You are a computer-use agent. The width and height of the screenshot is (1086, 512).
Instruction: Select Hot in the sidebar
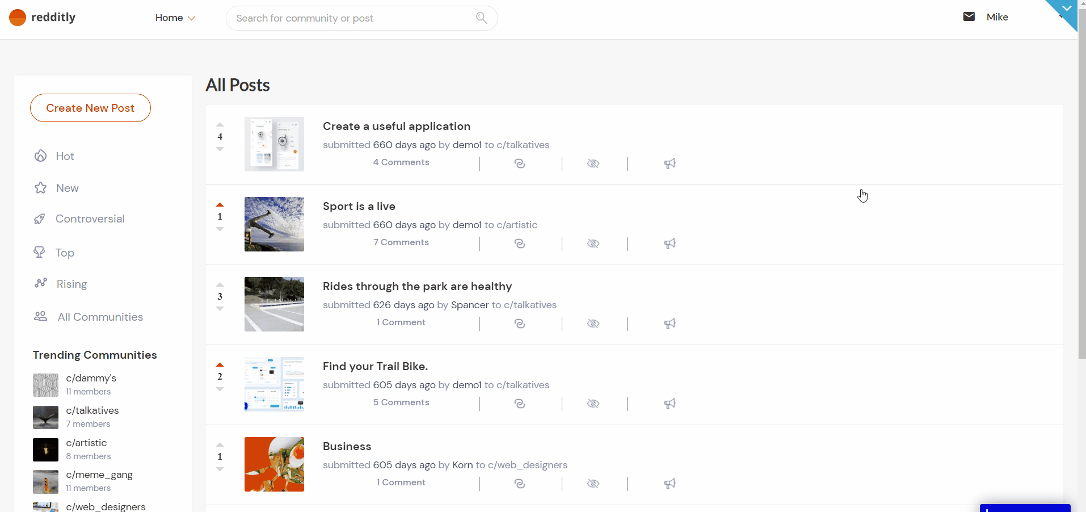[65, 156]
